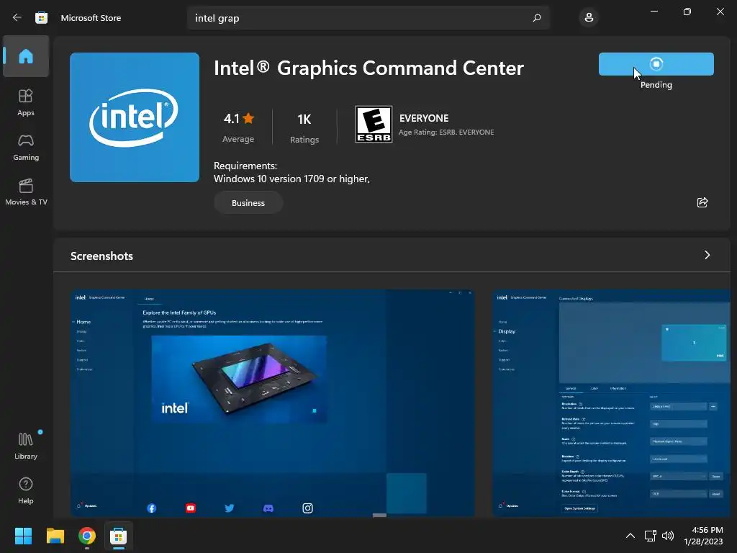737x553 pixels.
Task: Click the Intel Graphics Command Center title
Action: point(368,68)
